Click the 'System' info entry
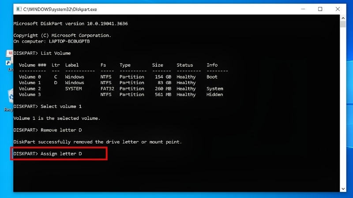The width and height of the screenshot is (353, 198). tap(215, 89)
